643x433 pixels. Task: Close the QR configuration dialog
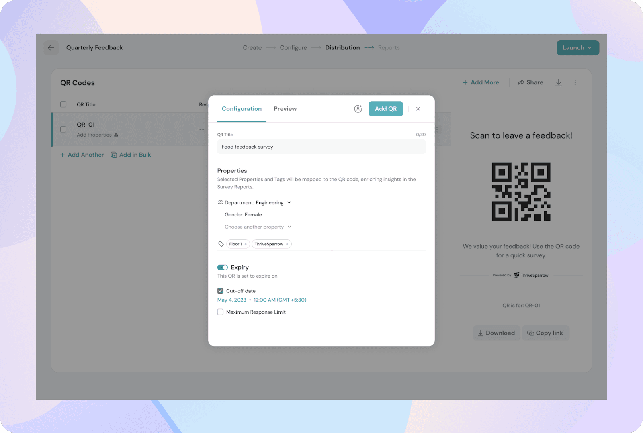(x=418, y=109)
